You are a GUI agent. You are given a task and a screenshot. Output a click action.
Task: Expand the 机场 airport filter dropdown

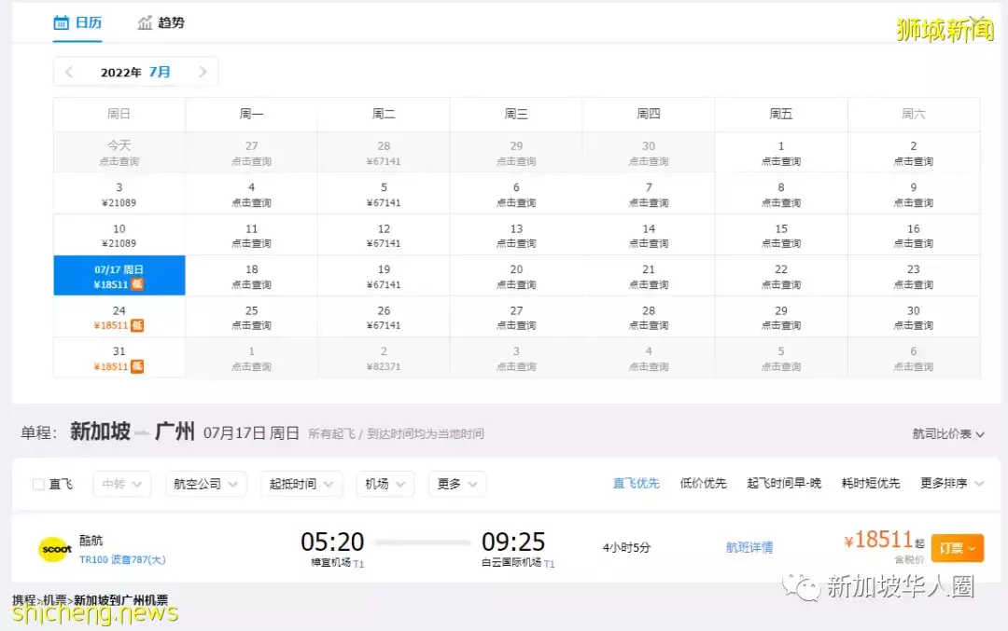click(385, 484)
